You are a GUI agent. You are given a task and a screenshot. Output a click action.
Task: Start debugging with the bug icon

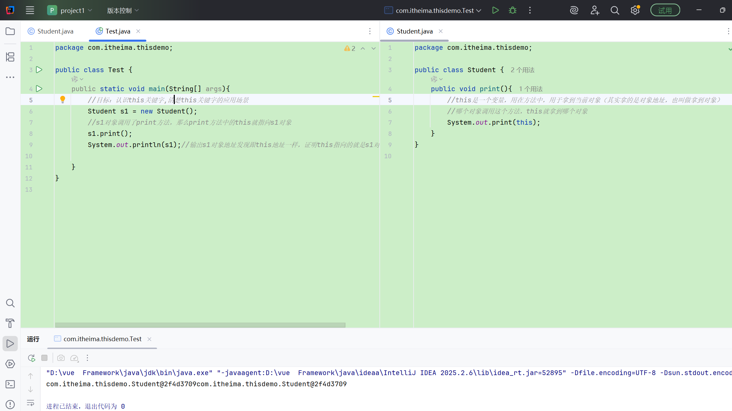pos(513,11)
